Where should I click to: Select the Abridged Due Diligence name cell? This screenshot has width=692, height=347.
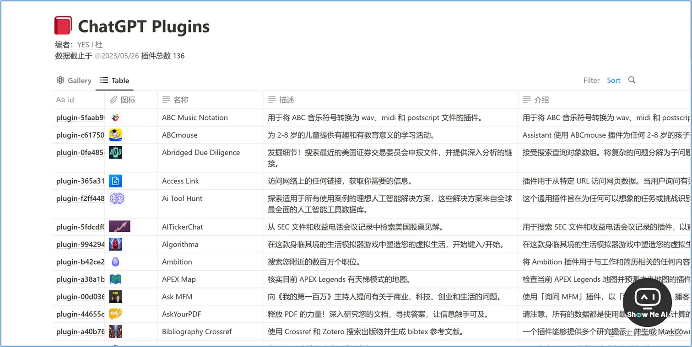pyautogui.click(x=210, y=158)
